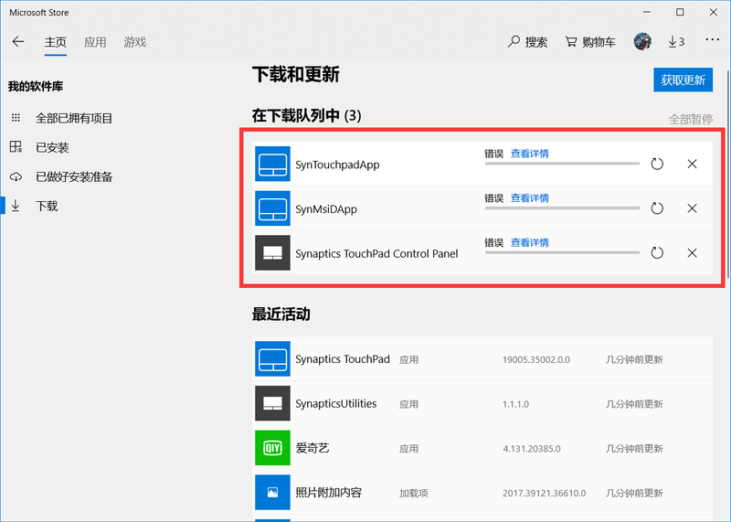The width and height of the screenshot is (731, 522).
Task: Click version 2017.39121.36610.0
Action: 544,493
